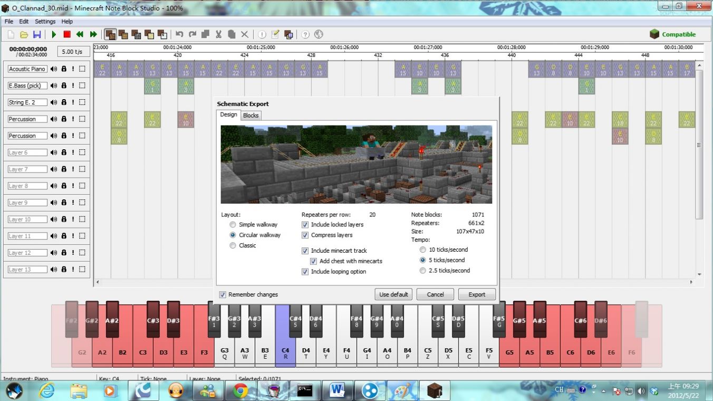The height and width of the screenshot is (401, 713).
Task: Switch to the Blocks tab
Action: point(251,116)
